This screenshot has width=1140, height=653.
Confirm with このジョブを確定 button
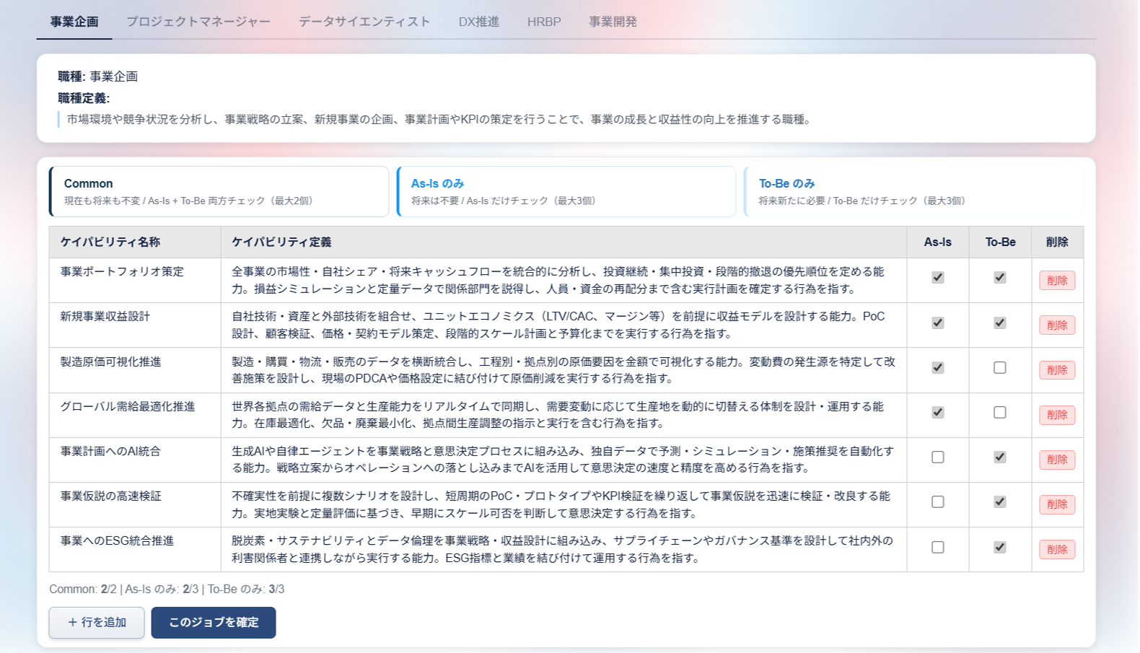(214, 622)
